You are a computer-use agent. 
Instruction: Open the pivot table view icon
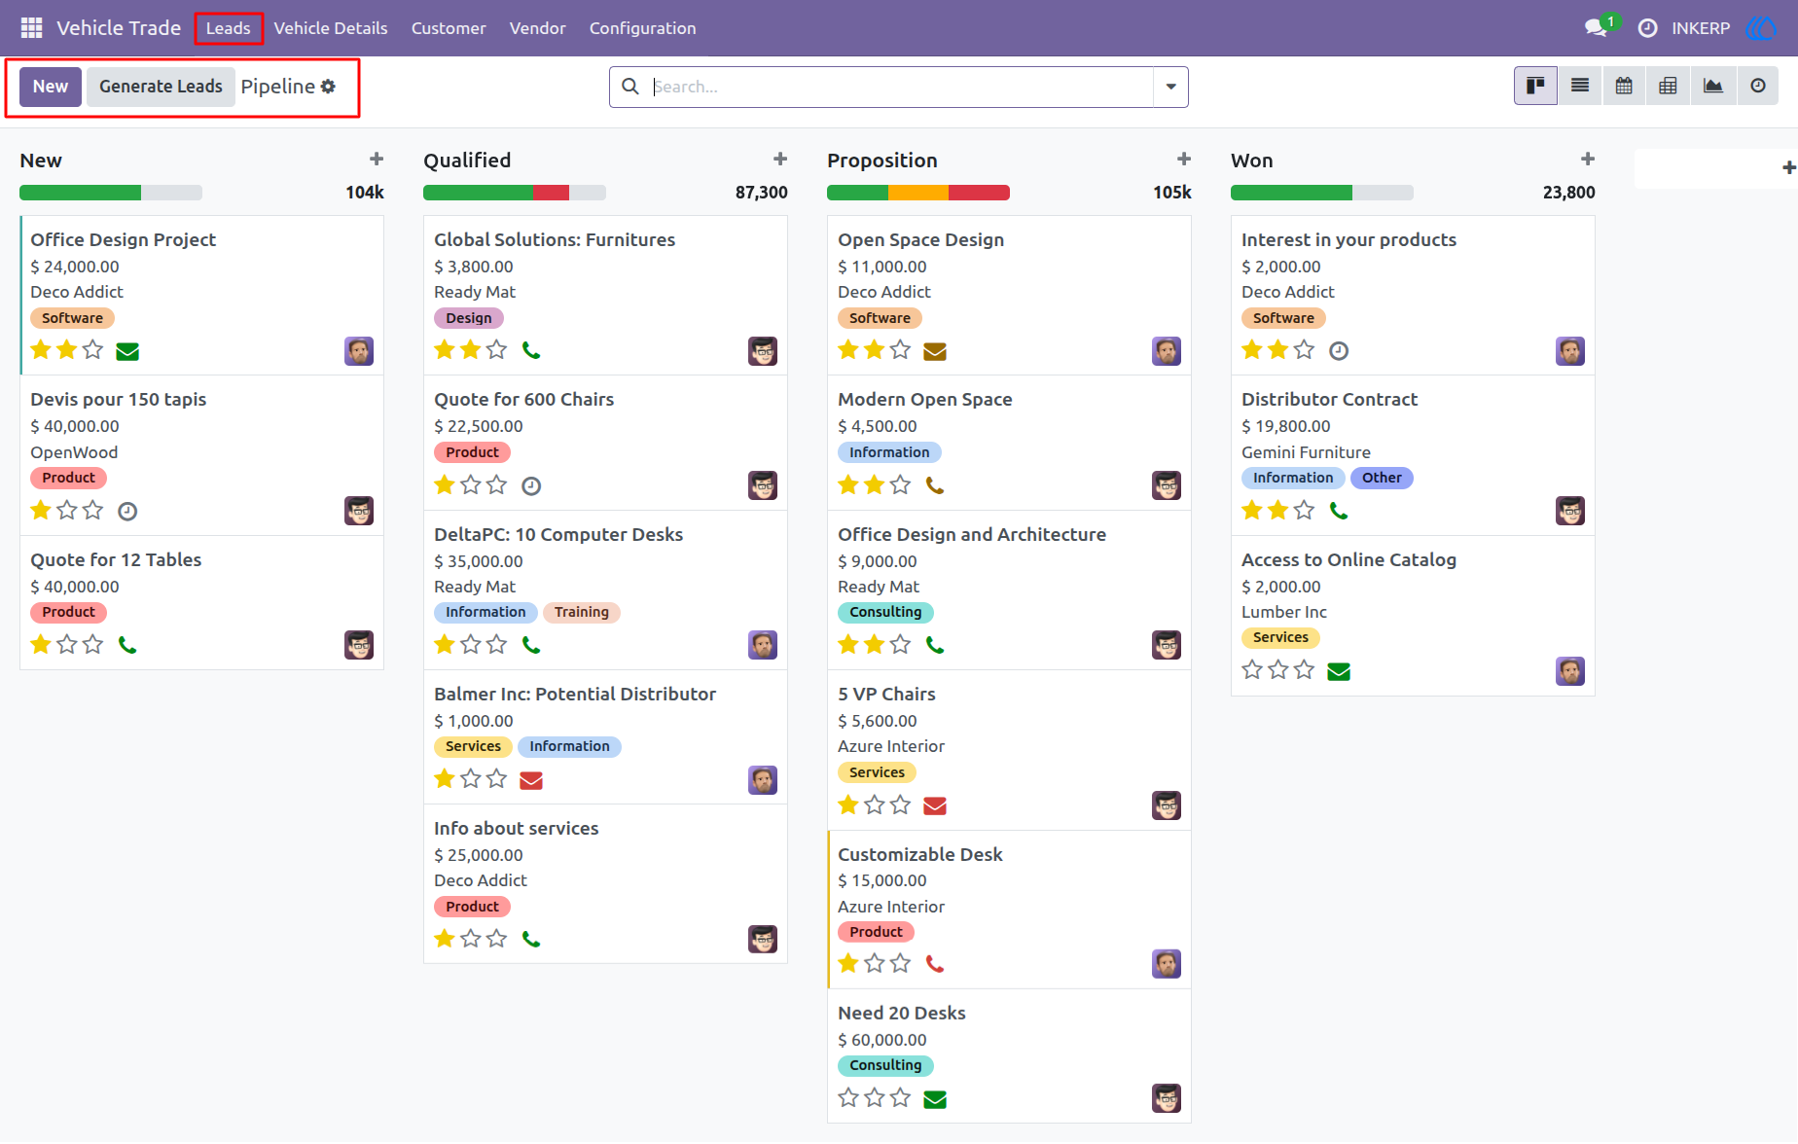[x=1668, y=87]
